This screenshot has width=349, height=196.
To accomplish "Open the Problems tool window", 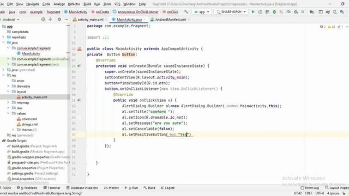I will 27,188.
